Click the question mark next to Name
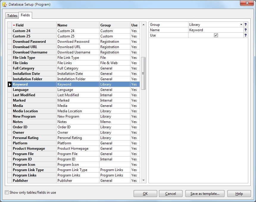Viewport: 256px width, 202px height. (245, 30)
